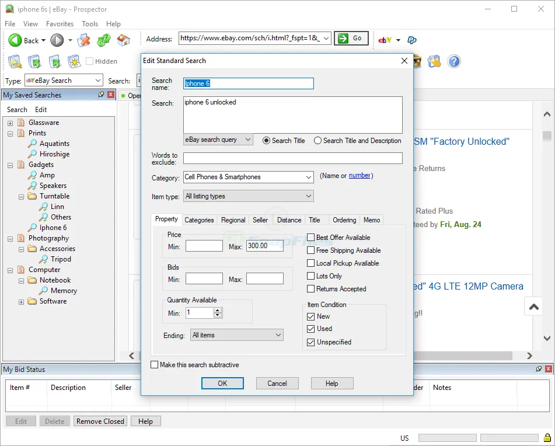Screen dimensions: 555x446
Task: Open the Item type dropdown
Action: 249,196
